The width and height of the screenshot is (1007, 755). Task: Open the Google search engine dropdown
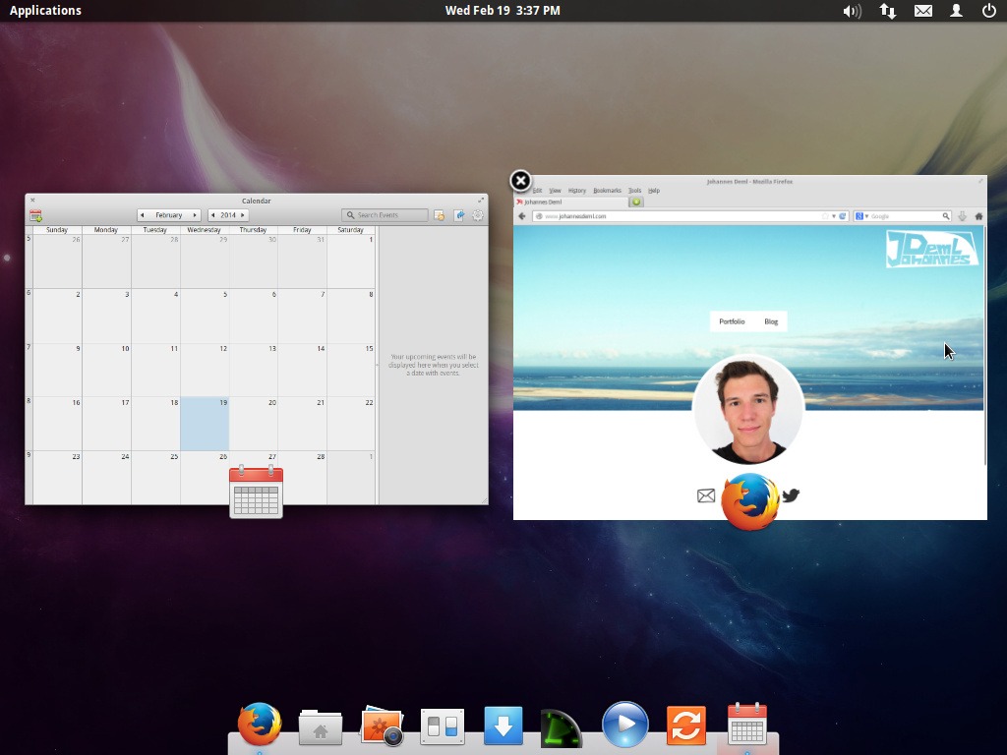pyautogui.click(x=864, y=215)
